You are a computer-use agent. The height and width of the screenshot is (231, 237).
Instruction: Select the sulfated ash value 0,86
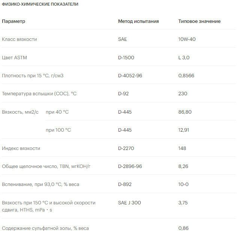click(183, 228)
